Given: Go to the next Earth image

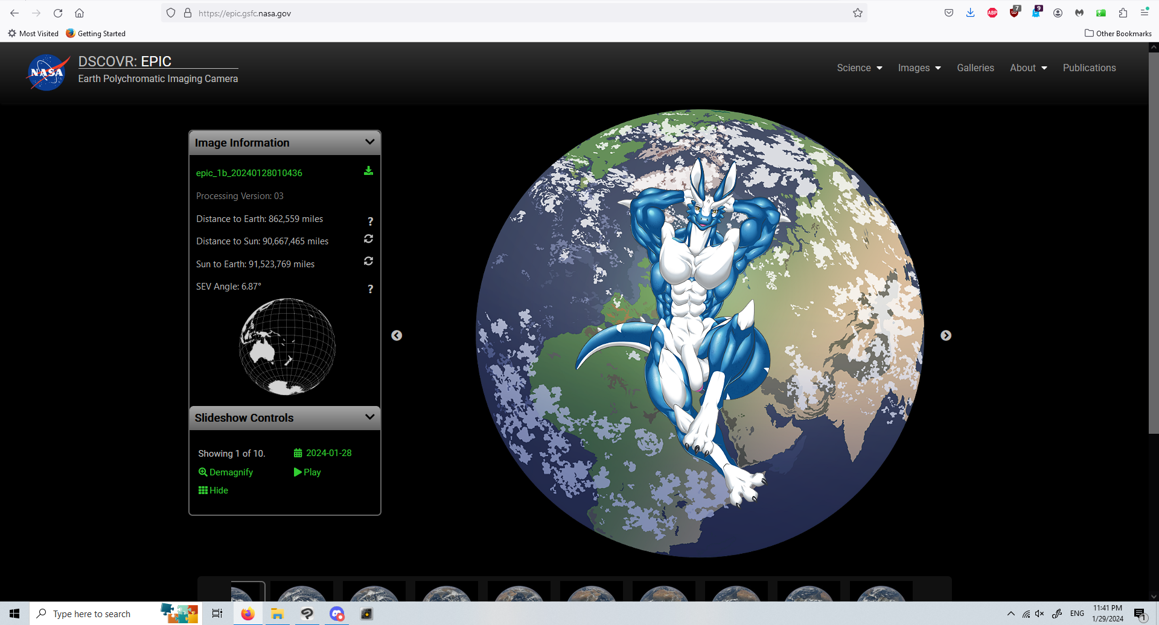Looking at the screenshot, I should 946,335.
